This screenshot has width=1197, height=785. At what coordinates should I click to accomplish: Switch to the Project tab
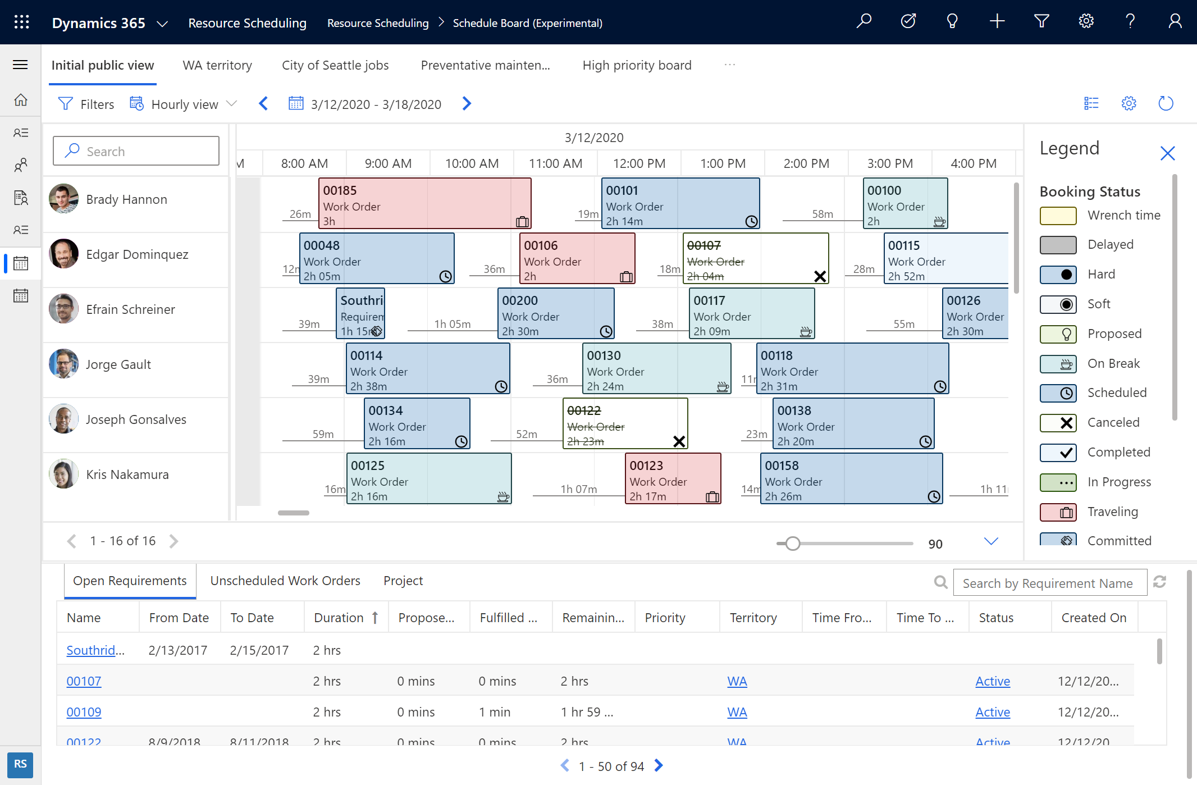[x=403, y=580]
